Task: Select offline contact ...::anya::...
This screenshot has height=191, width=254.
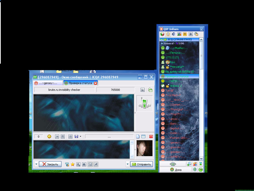Action: click(179, 119)
